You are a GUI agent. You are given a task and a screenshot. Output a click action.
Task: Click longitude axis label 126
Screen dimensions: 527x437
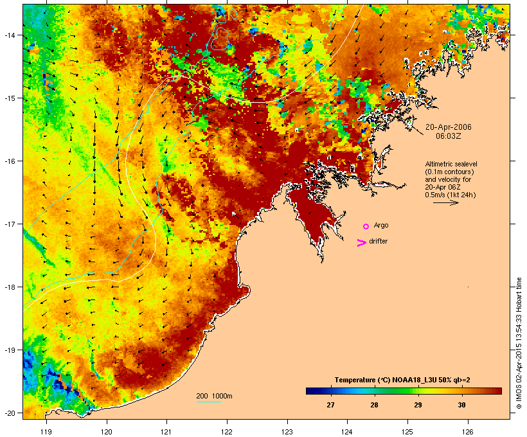coord(468,432)
